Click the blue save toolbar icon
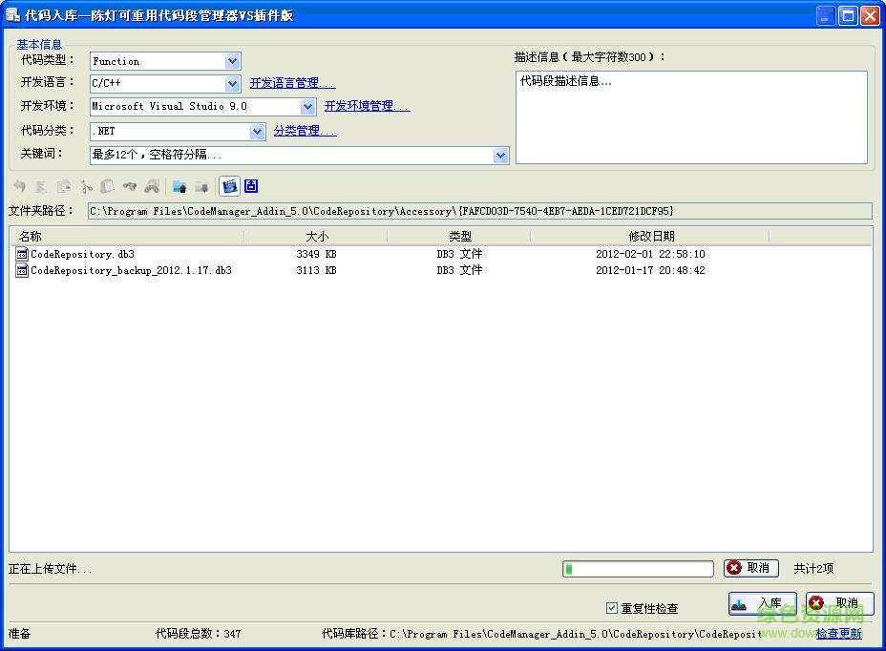Screen dimensions: 886x651 coord(250,186)
